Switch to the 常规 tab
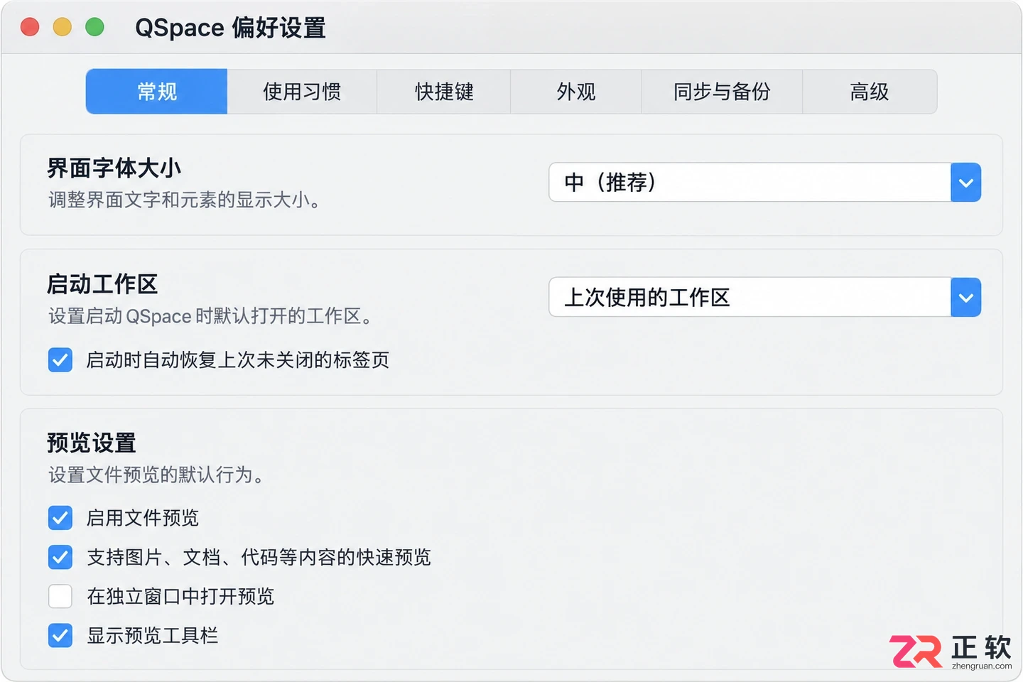1023x682 pixels. tap(157, 92)
